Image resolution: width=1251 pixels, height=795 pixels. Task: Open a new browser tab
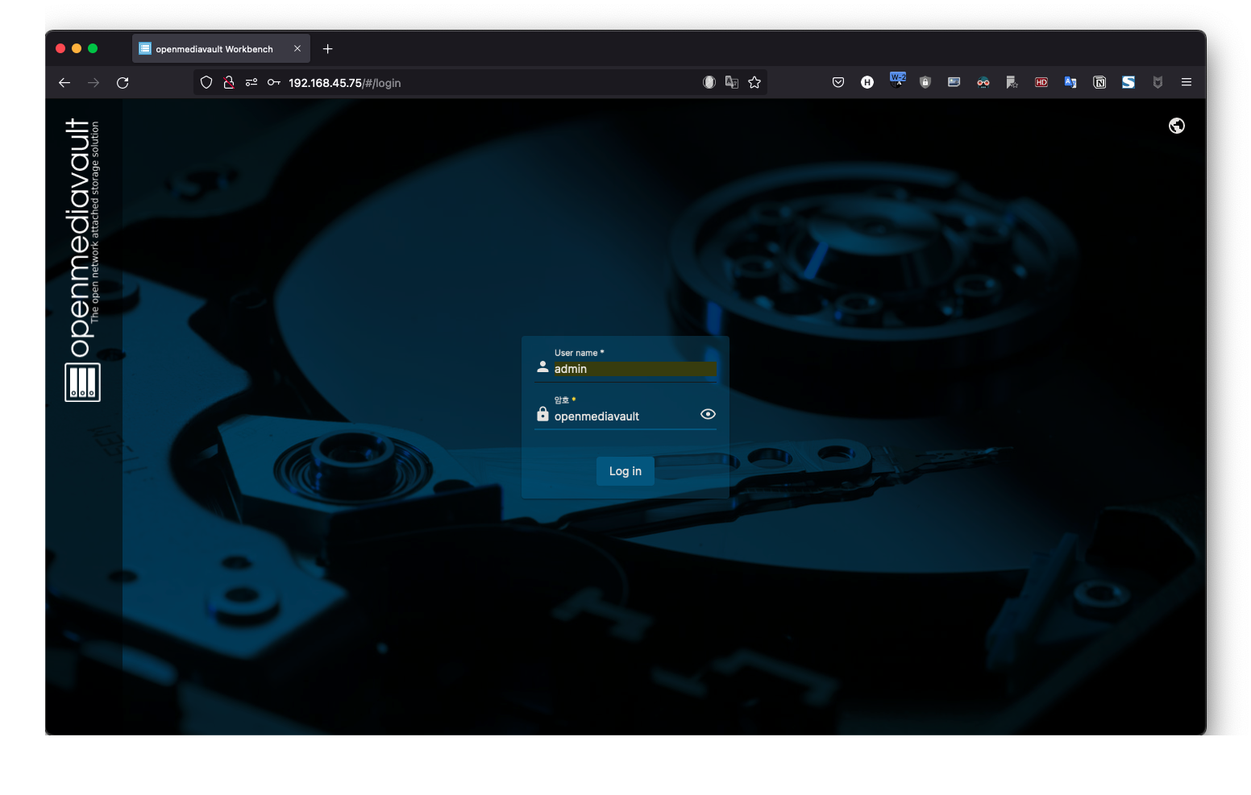click(x=327, y=49)
